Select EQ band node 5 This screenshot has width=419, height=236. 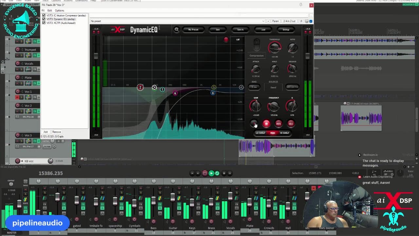coord(213,88)
